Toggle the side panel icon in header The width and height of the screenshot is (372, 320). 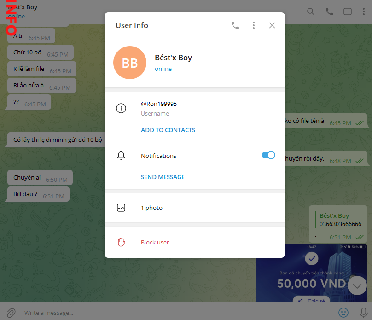(x=348, y=12)
